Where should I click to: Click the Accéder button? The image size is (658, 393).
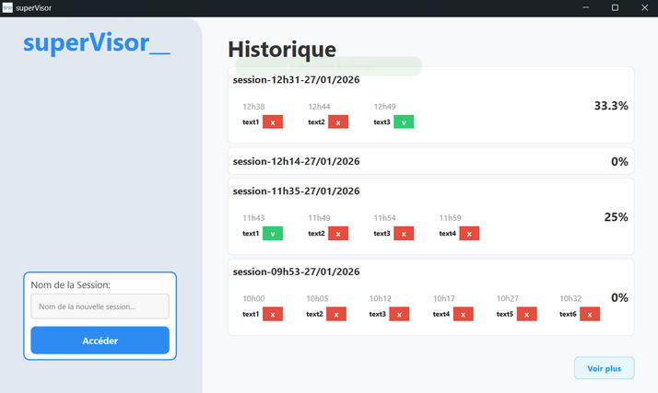(100, 341)
